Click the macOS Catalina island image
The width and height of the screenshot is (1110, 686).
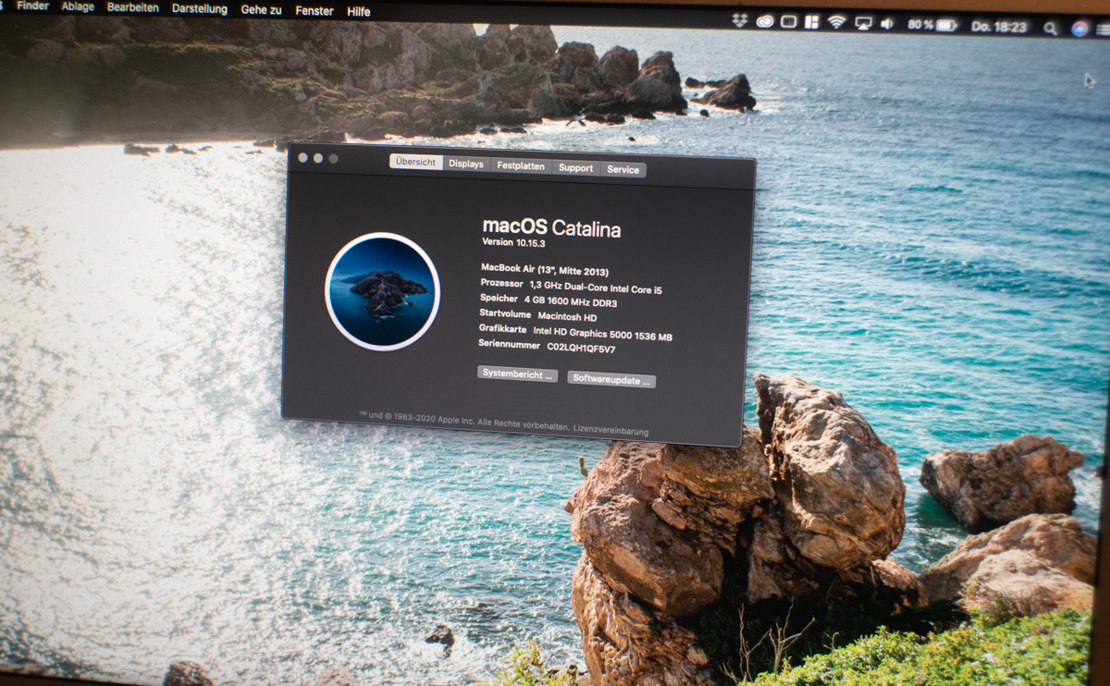382,291
